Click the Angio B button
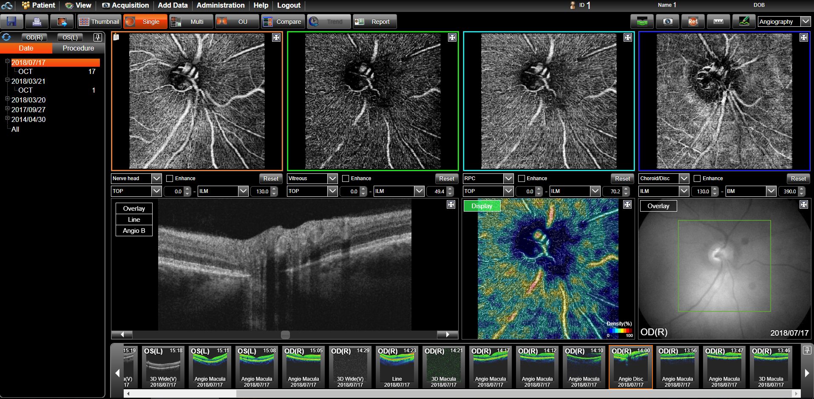Image resolution: width=814 pixels, height=399 pixels. coord(134,231)
